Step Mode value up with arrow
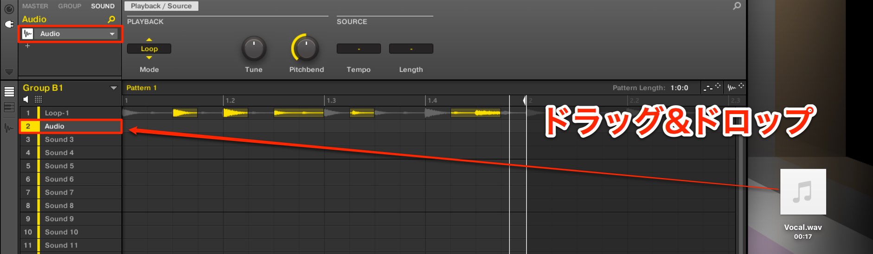The width and height of the screenshot is (873, 254). (149, 40)
